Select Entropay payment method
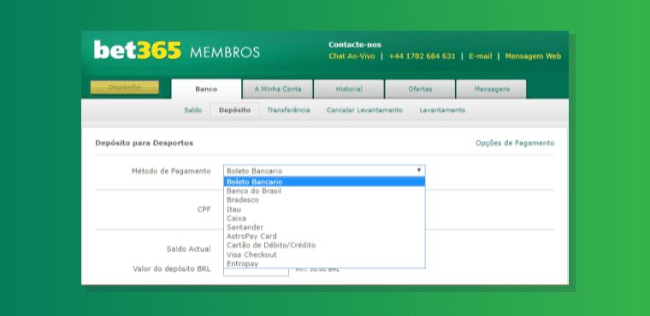The height and width of the screenshot is (316, 650). click(324, 263)
